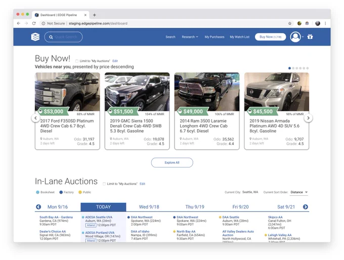Open the Current Sort Order Distance dropdown
The width and height of the screenshot is (344, 260).
[x=299, y=192]
